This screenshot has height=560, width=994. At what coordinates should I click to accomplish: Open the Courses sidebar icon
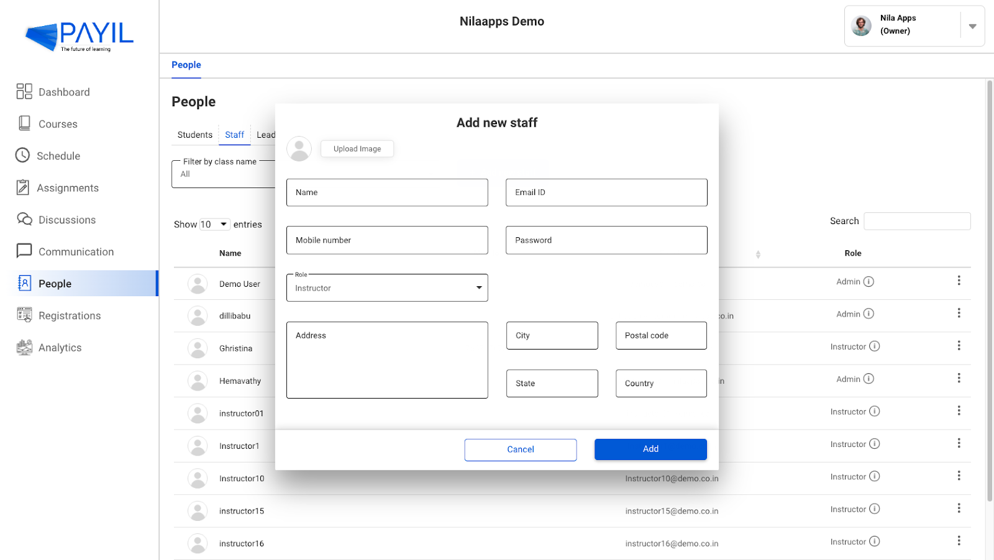point(24,124)
